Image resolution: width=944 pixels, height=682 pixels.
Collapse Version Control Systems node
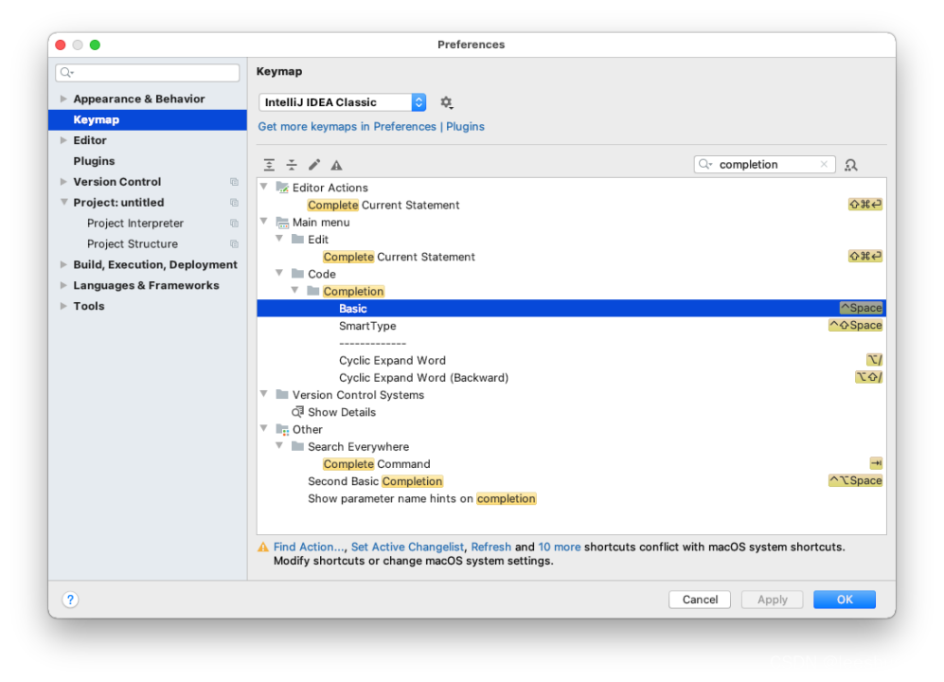(263, 395)
